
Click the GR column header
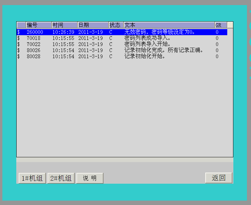pyautogui.click(x=221, y=25)
